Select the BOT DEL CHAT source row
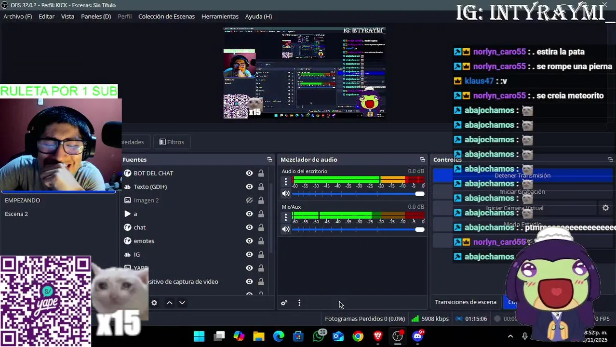 [194, 173]
